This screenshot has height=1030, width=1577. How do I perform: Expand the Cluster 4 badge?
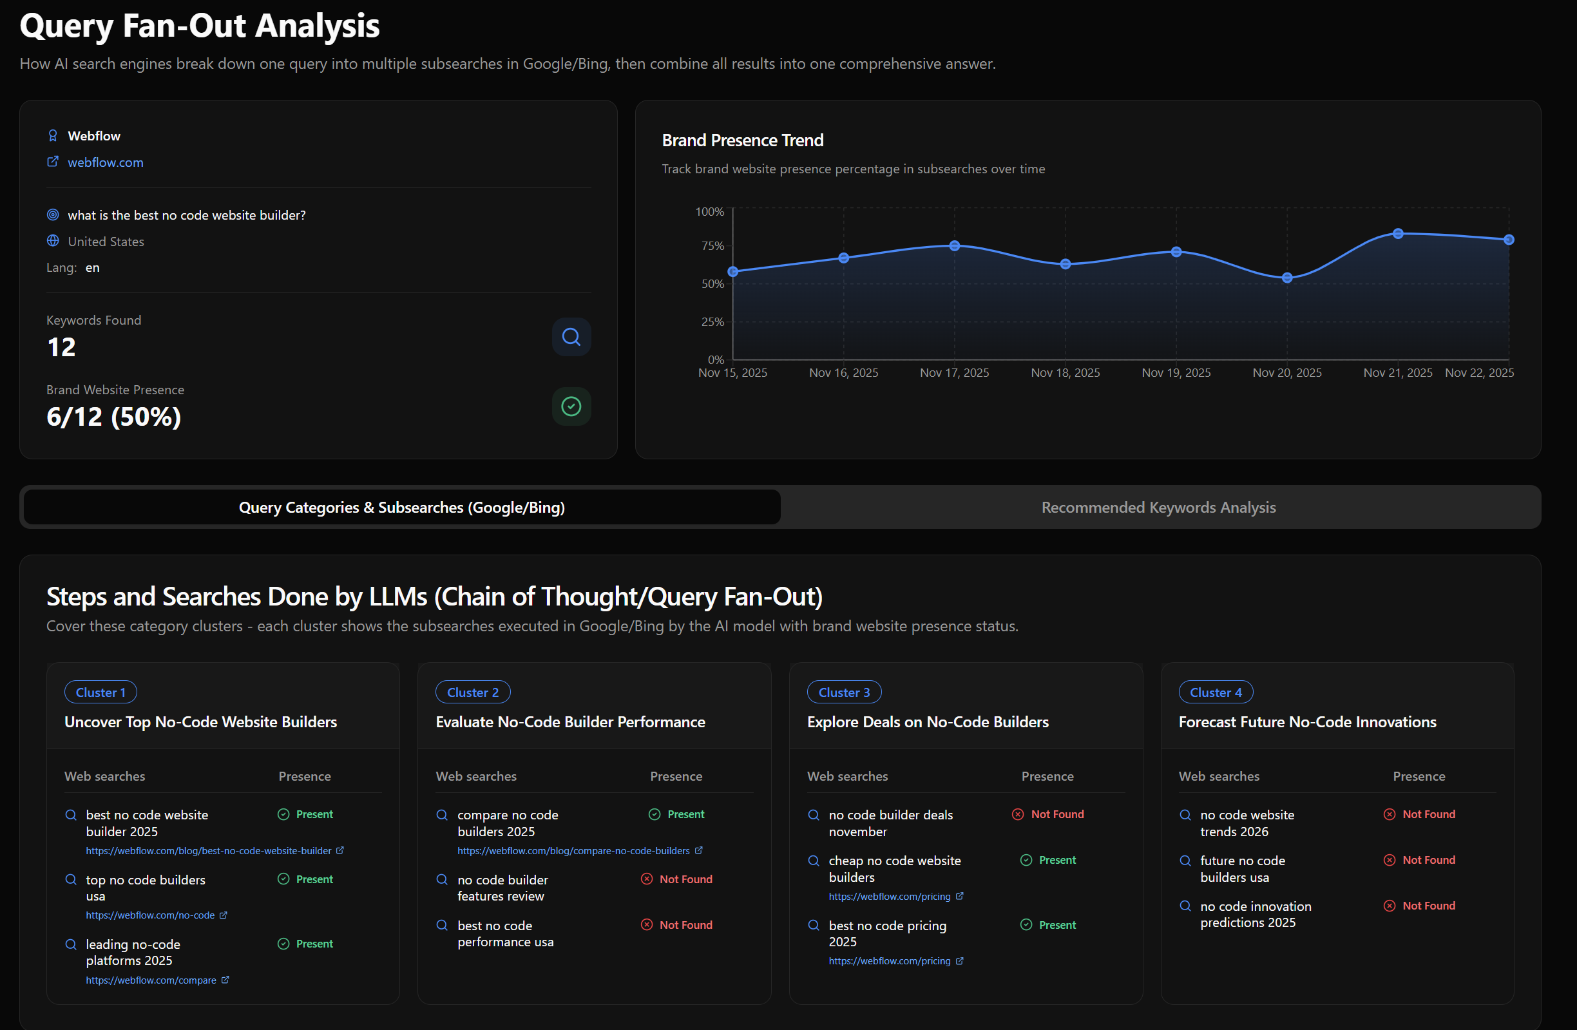1216,692
